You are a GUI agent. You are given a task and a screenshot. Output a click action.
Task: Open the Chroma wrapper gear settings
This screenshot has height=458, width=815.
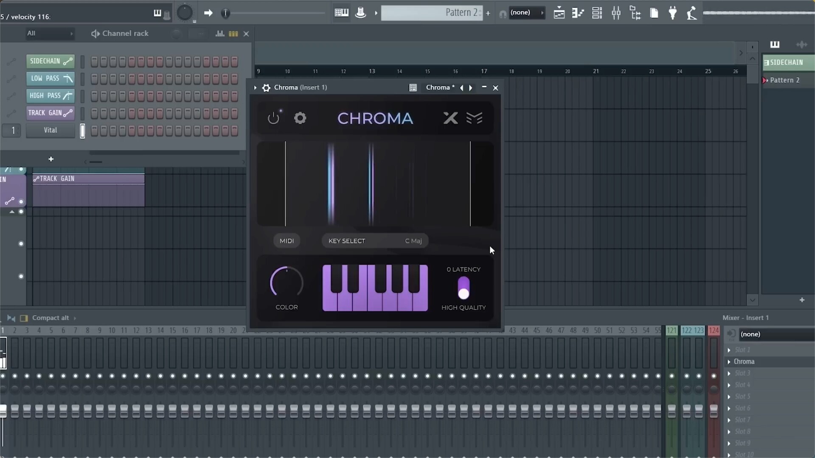266,88
